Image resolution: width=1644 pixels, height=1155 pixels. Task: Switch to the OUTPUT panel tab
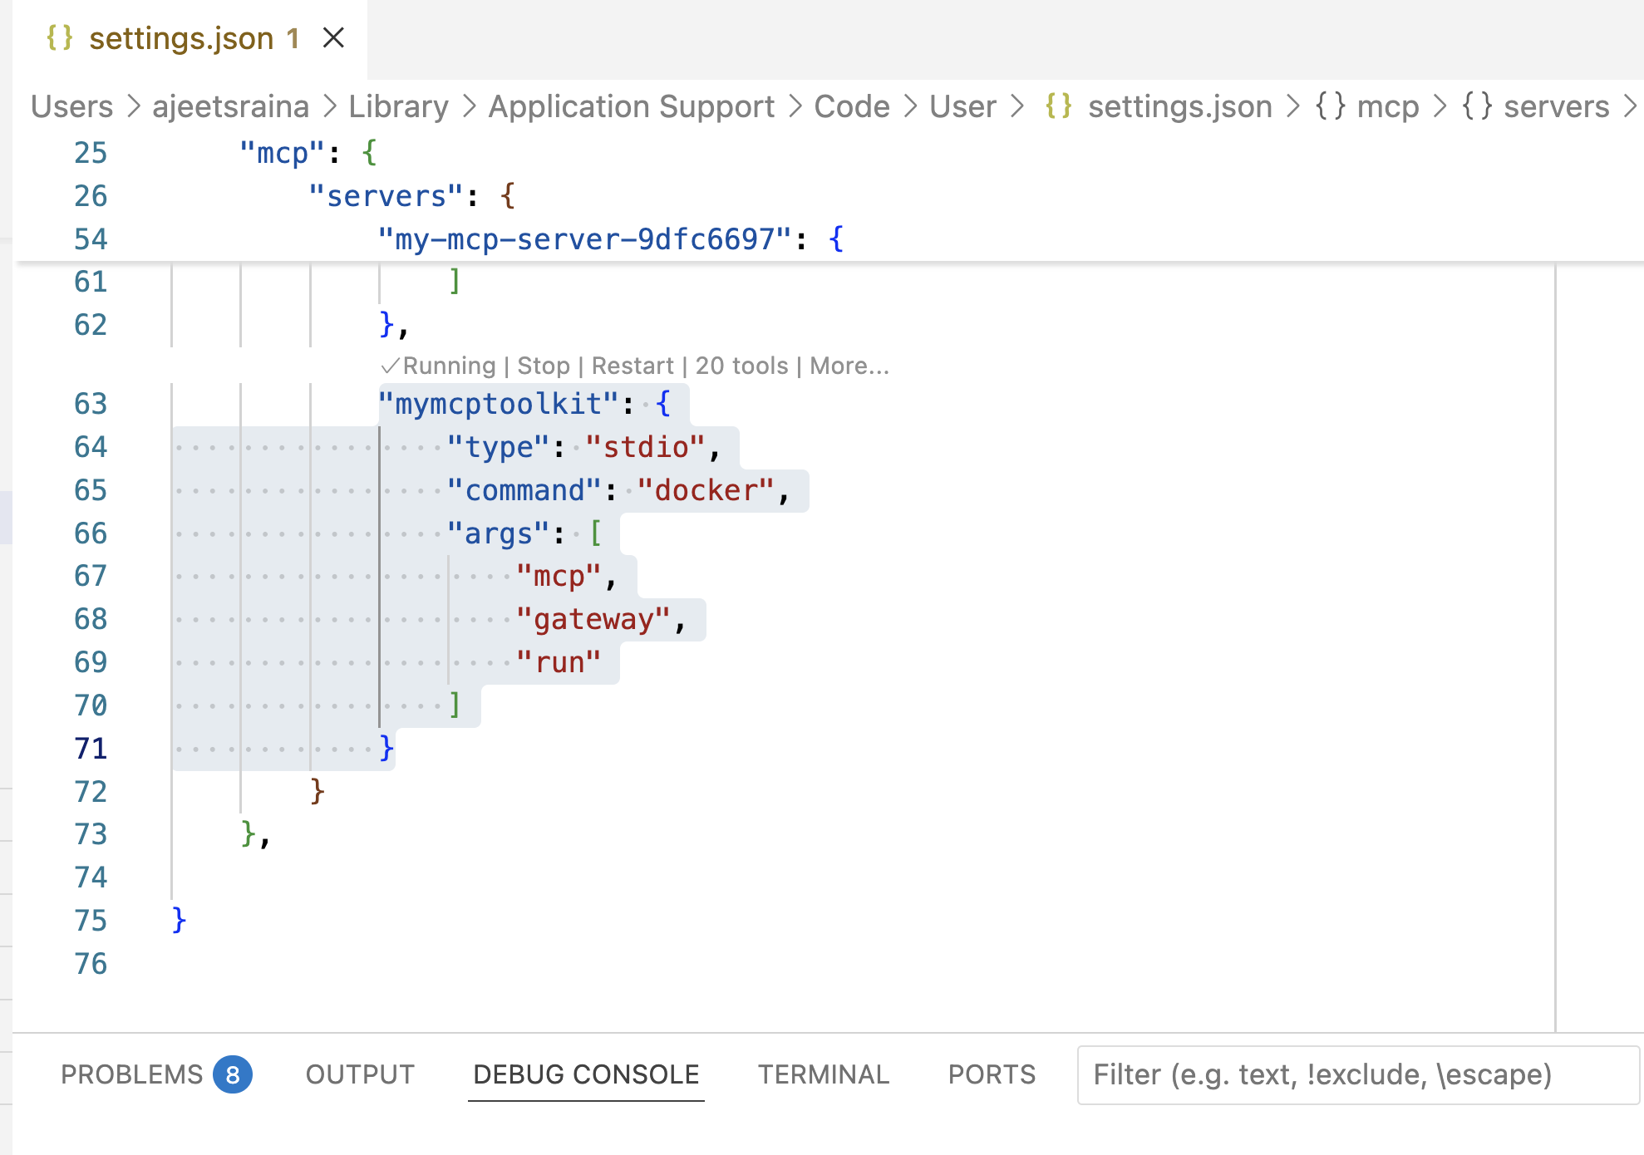360,1074
